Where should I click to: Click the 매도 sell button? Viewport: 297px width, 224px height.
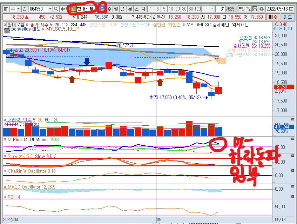pyautogui.click(x=288, y=17)
